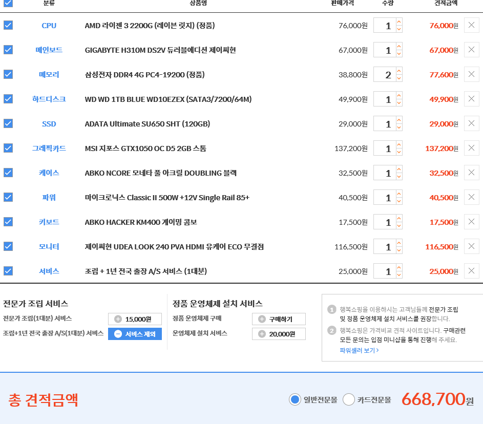Add 운영체제 설치 서비스 for 20,000원
The height and width of the screenshot is (424, 483).
(279, 334)
